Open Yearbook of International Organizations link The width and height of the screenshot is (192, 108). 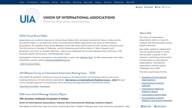pyautogui.click(x=154, y=79)
